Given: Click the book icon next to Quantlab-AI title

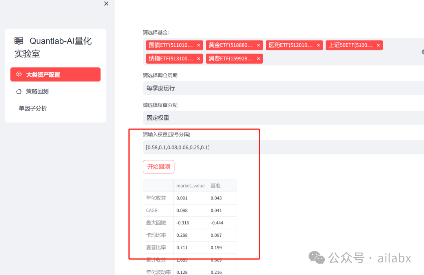Looking at the screenshot, I should point(18,41).
